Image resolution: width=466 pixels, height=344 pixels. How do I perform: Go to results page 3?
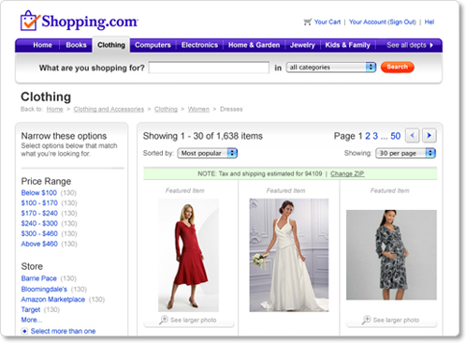coord(375,136)
